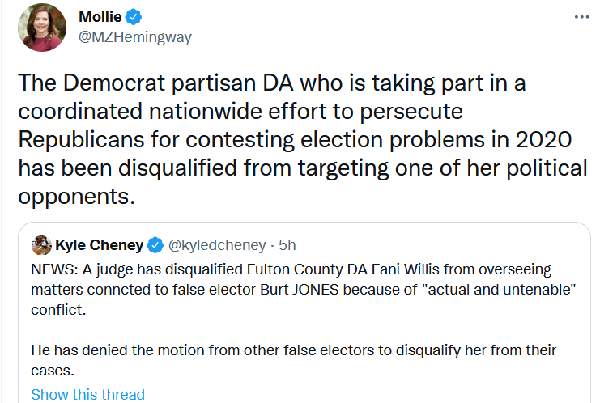Click the word 'cases.' in the quoted tweet
The height and width of the screenshot is (403, 600).
[x=53, y=371]
